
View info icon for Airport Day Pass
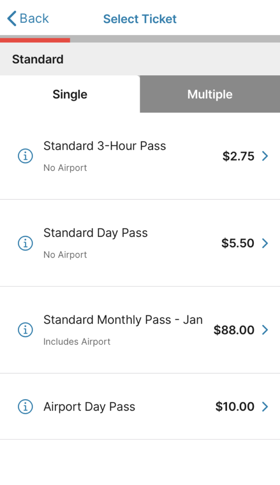pos(26,406)
